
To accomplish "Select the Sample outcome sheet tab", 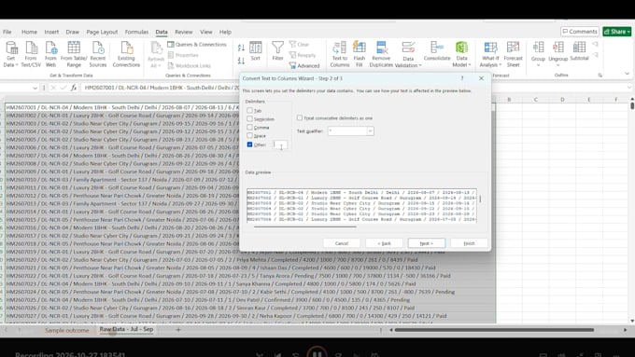I will click(x=67, y=330).
